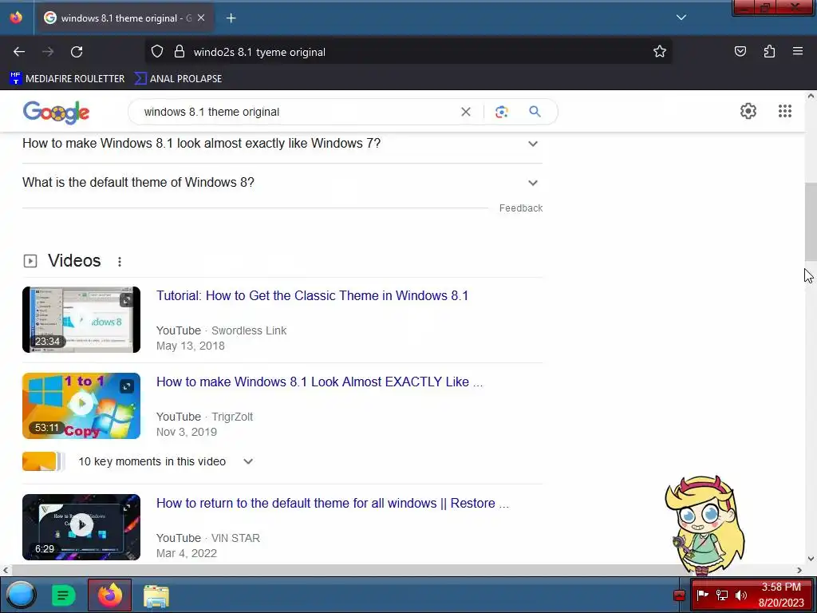Viewport: 817px width, 613px height.
Task: Click the Firefox taskbar button
Action: (x=109, y=595)
